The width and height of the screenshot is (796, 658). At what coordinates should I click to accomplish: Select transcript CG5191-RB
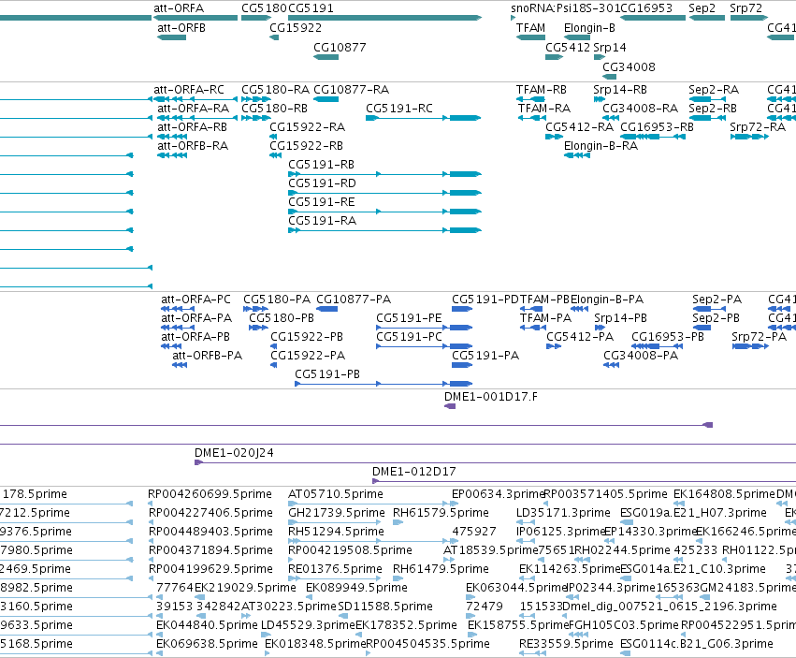322,165
